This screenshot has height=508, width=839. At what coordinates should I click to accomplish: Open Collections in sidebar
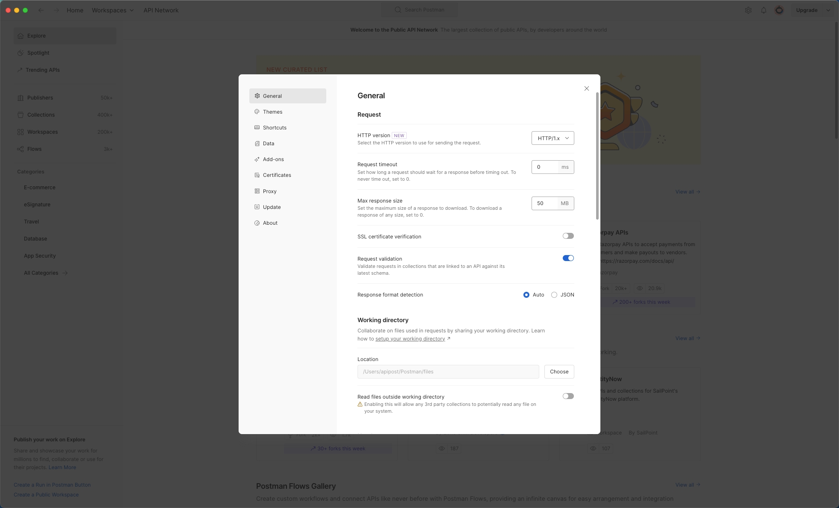[x=65, y=115]
